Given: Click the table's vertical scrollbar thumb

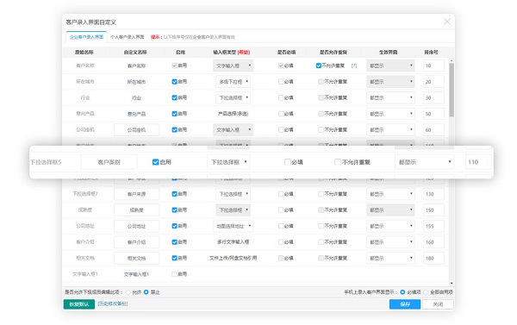Looking at the screenshot, I should (x=452, y=90).
